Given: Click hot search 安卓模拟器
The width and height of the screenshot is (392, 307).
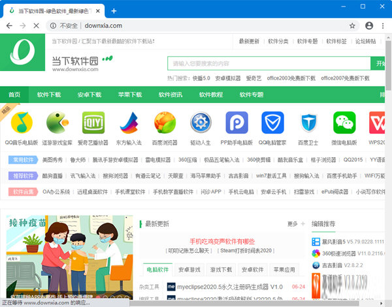Looking at the screenshot, I should (228, 78).
